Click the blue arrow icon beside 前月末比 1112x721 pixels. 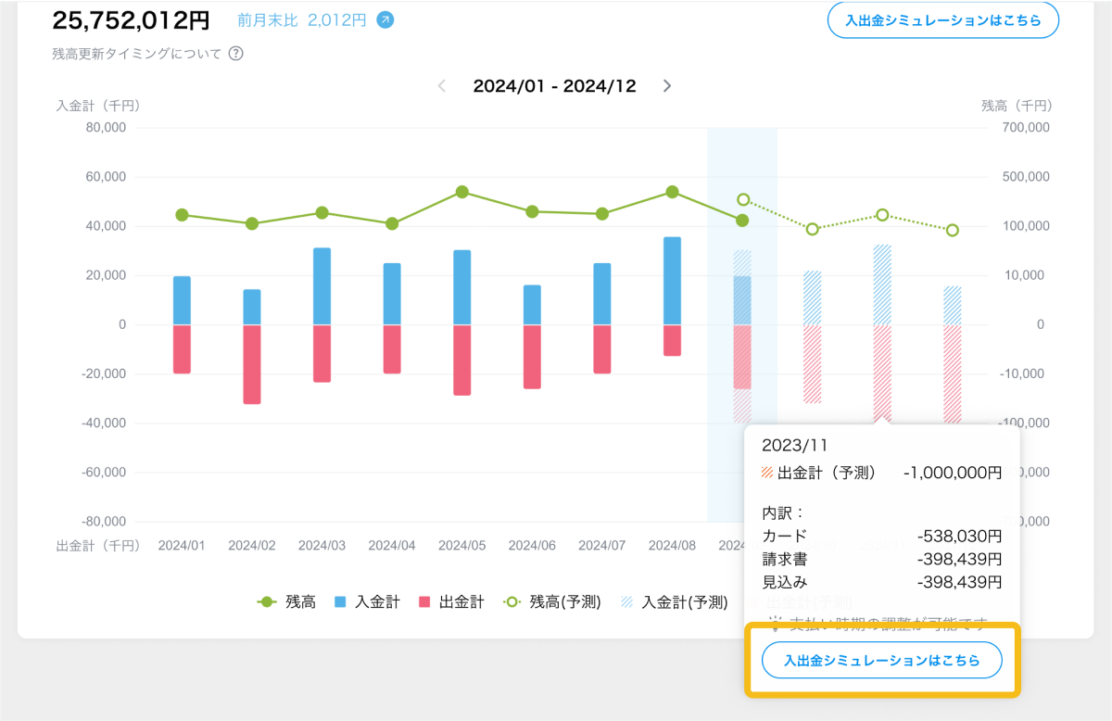point(385,19)
